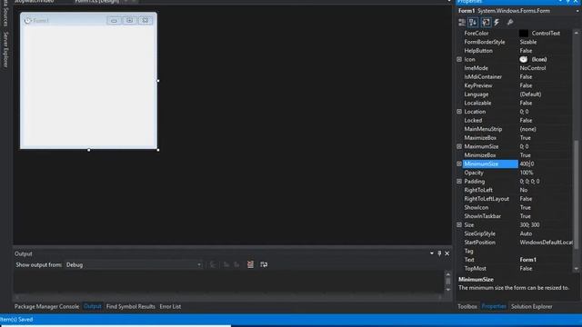582x327 pixels.
Task: Select ImeMode NoControl value
Action: click(533, 68)
